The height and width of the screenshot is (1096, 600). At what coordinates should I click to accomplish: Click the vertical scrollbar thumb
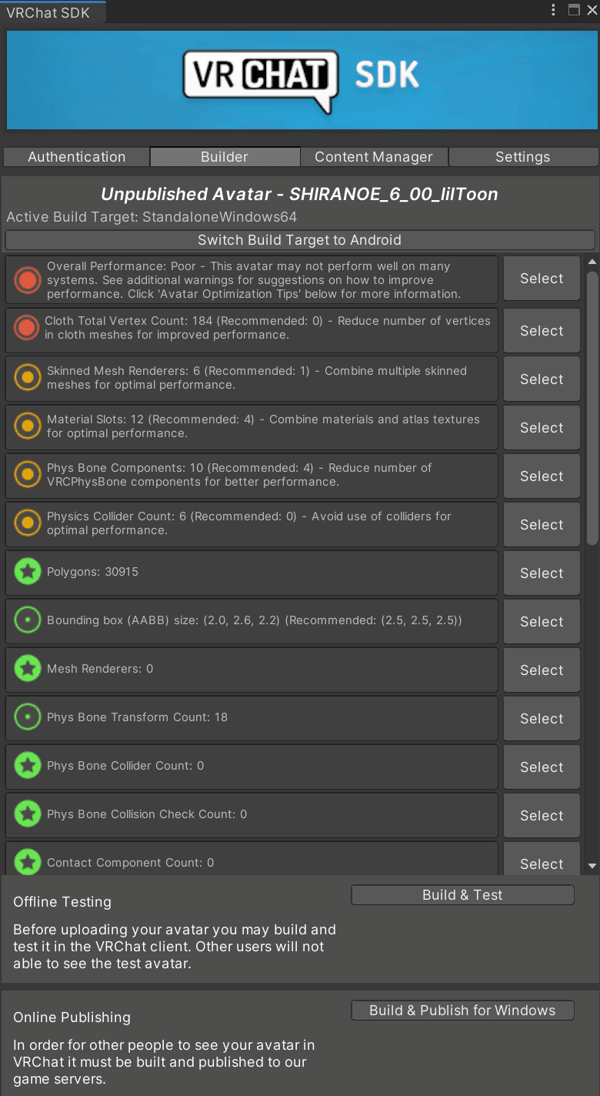[x=592, y=408]
